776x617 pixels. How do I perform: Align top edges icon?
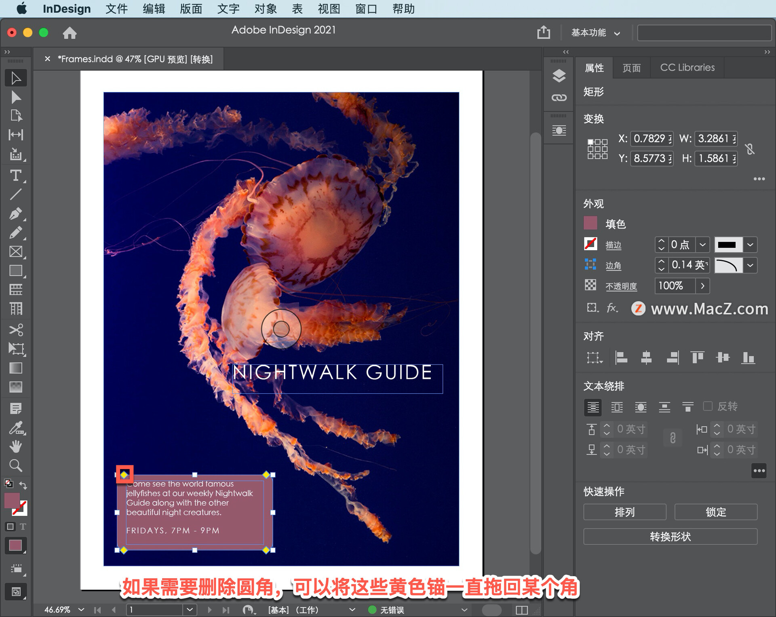[698, 357]
